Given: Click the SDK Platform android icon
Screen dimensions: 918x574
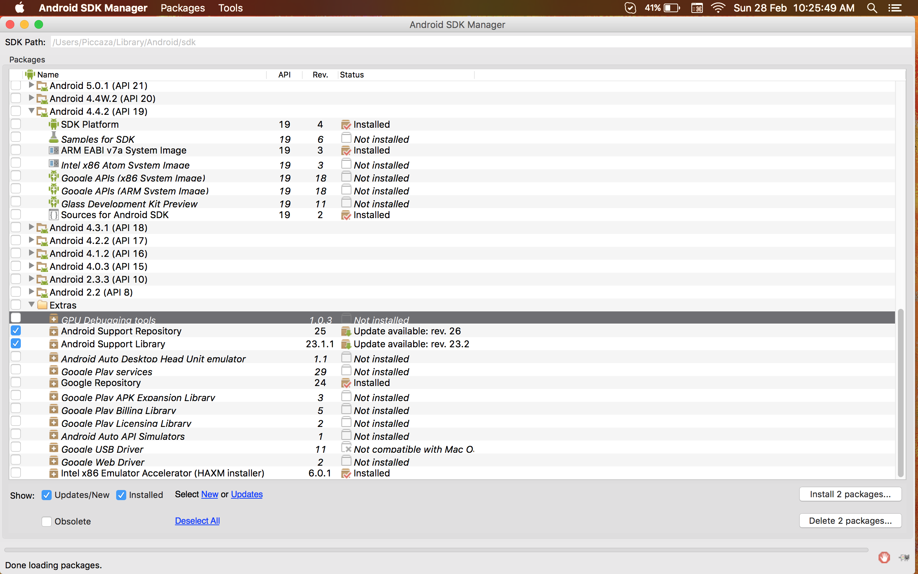Looking at the screenshot, I should tap(53, 124).
